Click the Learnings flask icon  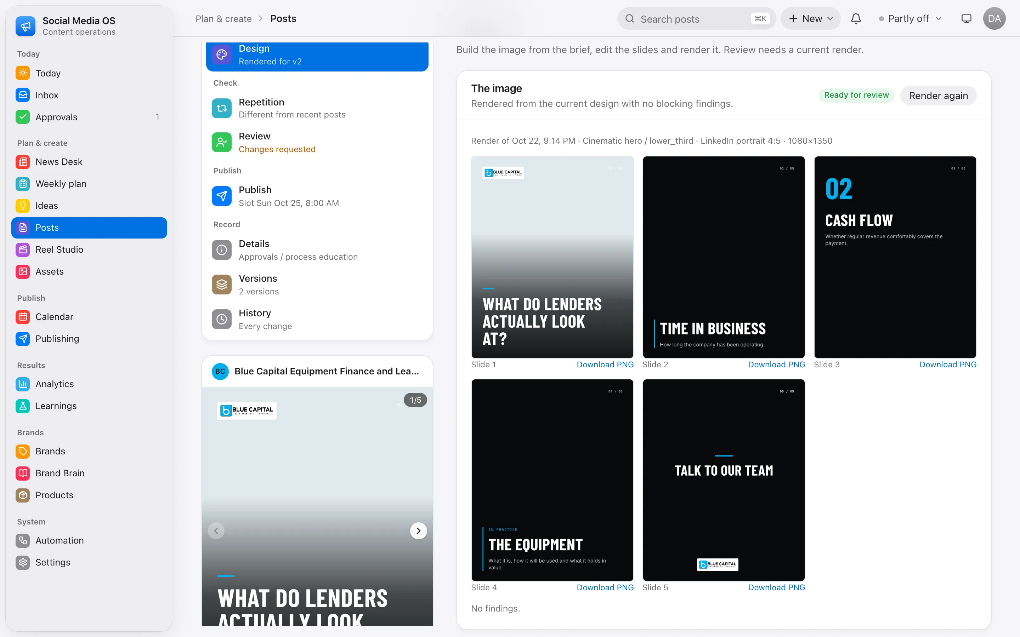tap(23, 406)
